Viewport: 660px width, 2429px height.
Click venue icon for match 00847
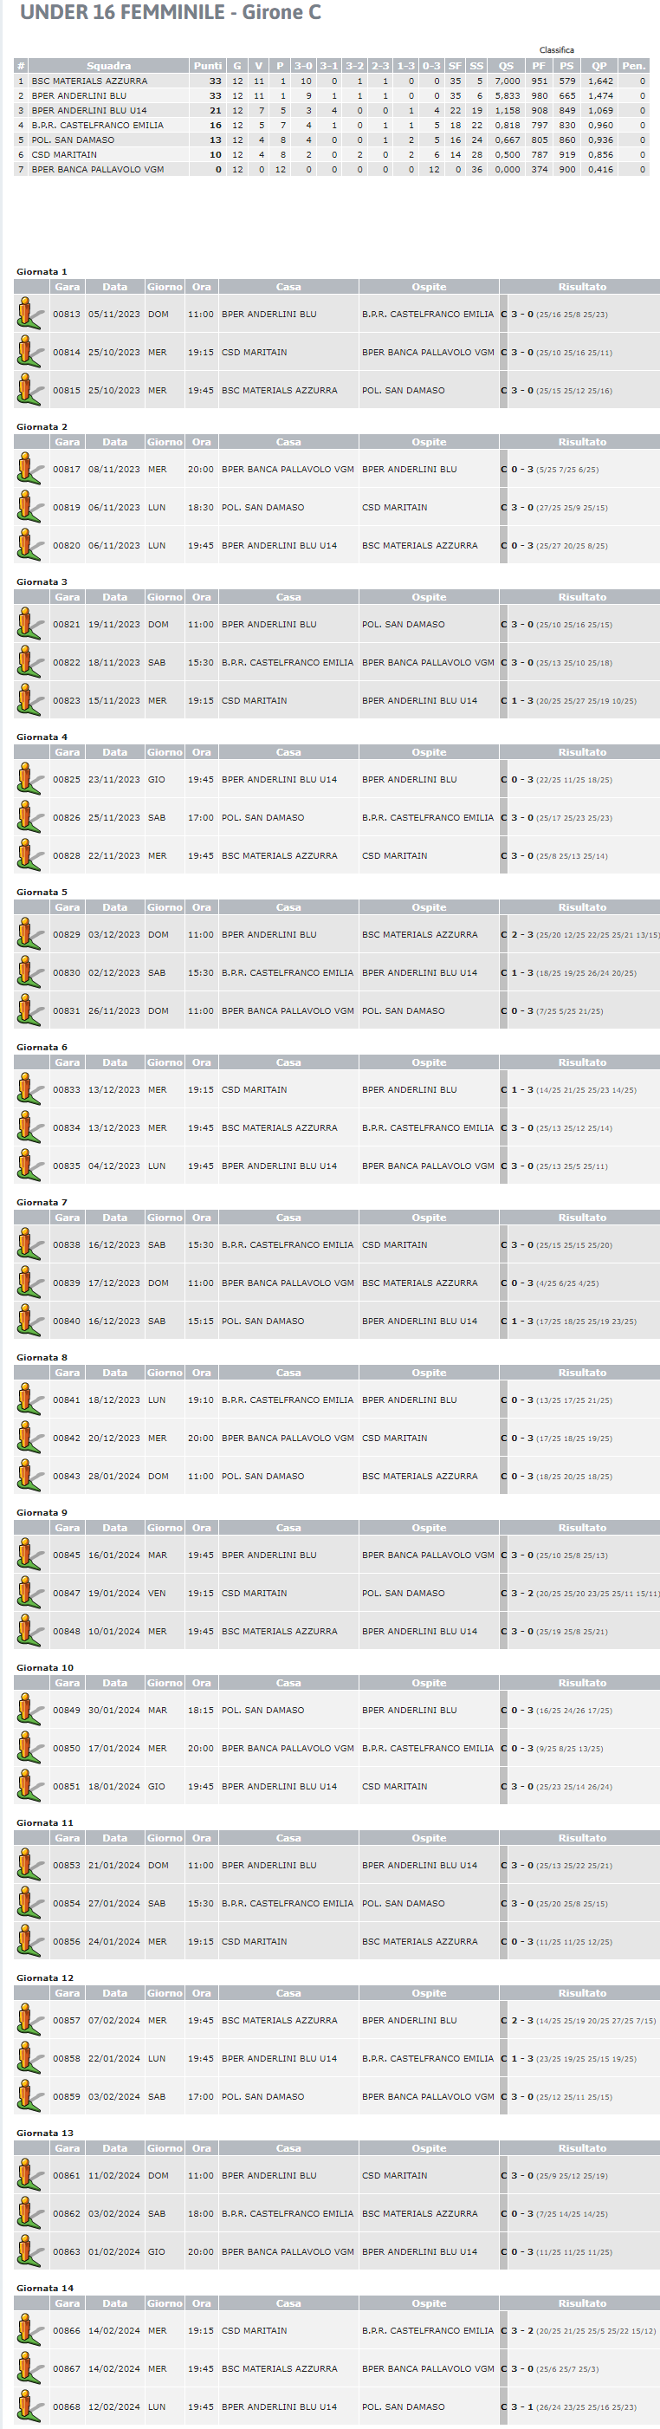click(30, 1594)
